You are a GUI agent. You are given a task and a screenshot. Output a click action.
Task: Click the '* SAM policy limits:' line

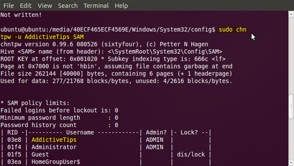35,103
